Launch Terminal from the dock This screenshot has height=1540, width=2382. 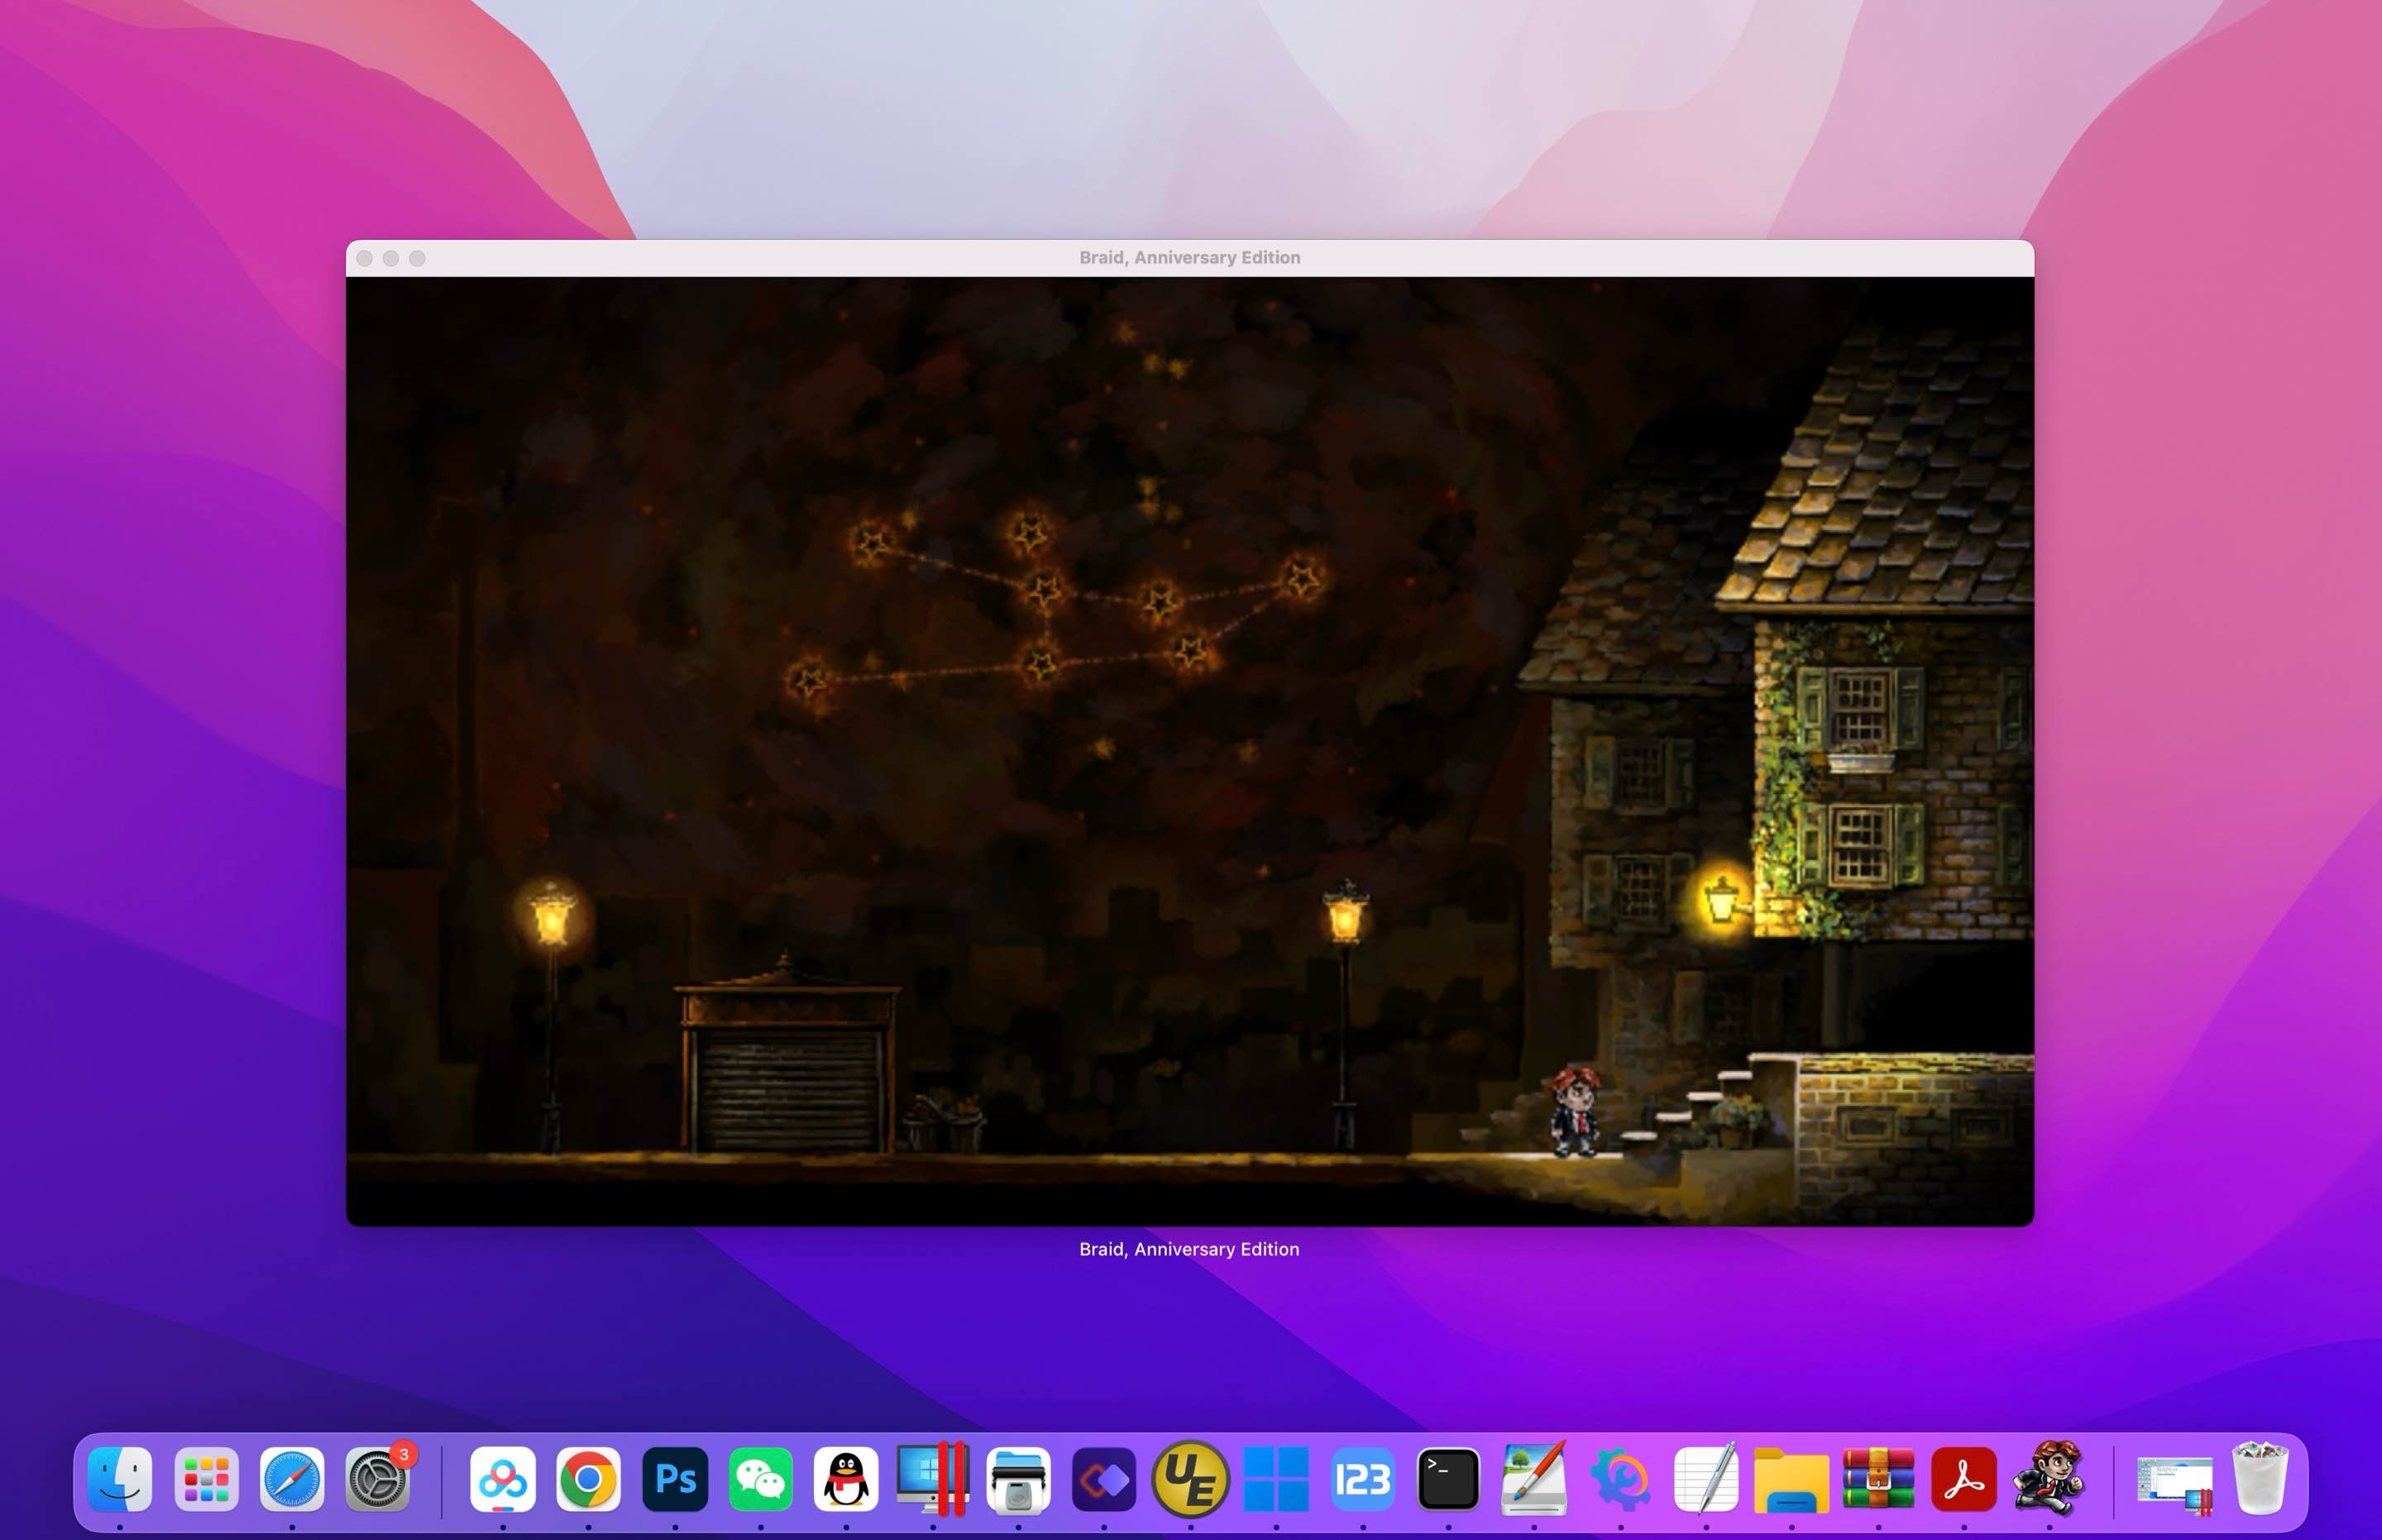click(1448, 1478)
